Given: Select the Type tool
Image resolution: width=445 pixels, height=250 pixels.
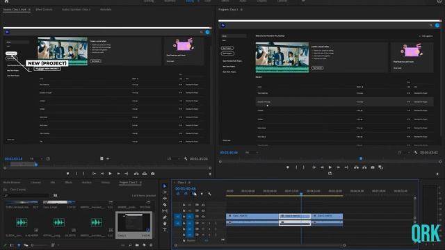Looking at the screenshot, I should [165, 230].
